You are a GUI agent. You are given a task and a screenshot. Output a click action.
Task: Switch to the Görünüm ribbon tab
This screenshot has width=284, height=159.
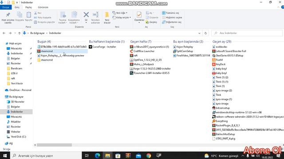43,7
